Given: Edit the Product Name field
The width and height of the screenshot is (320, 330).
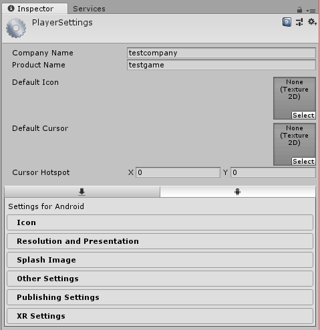Looking at the screenshot, I should coord(221,65).
